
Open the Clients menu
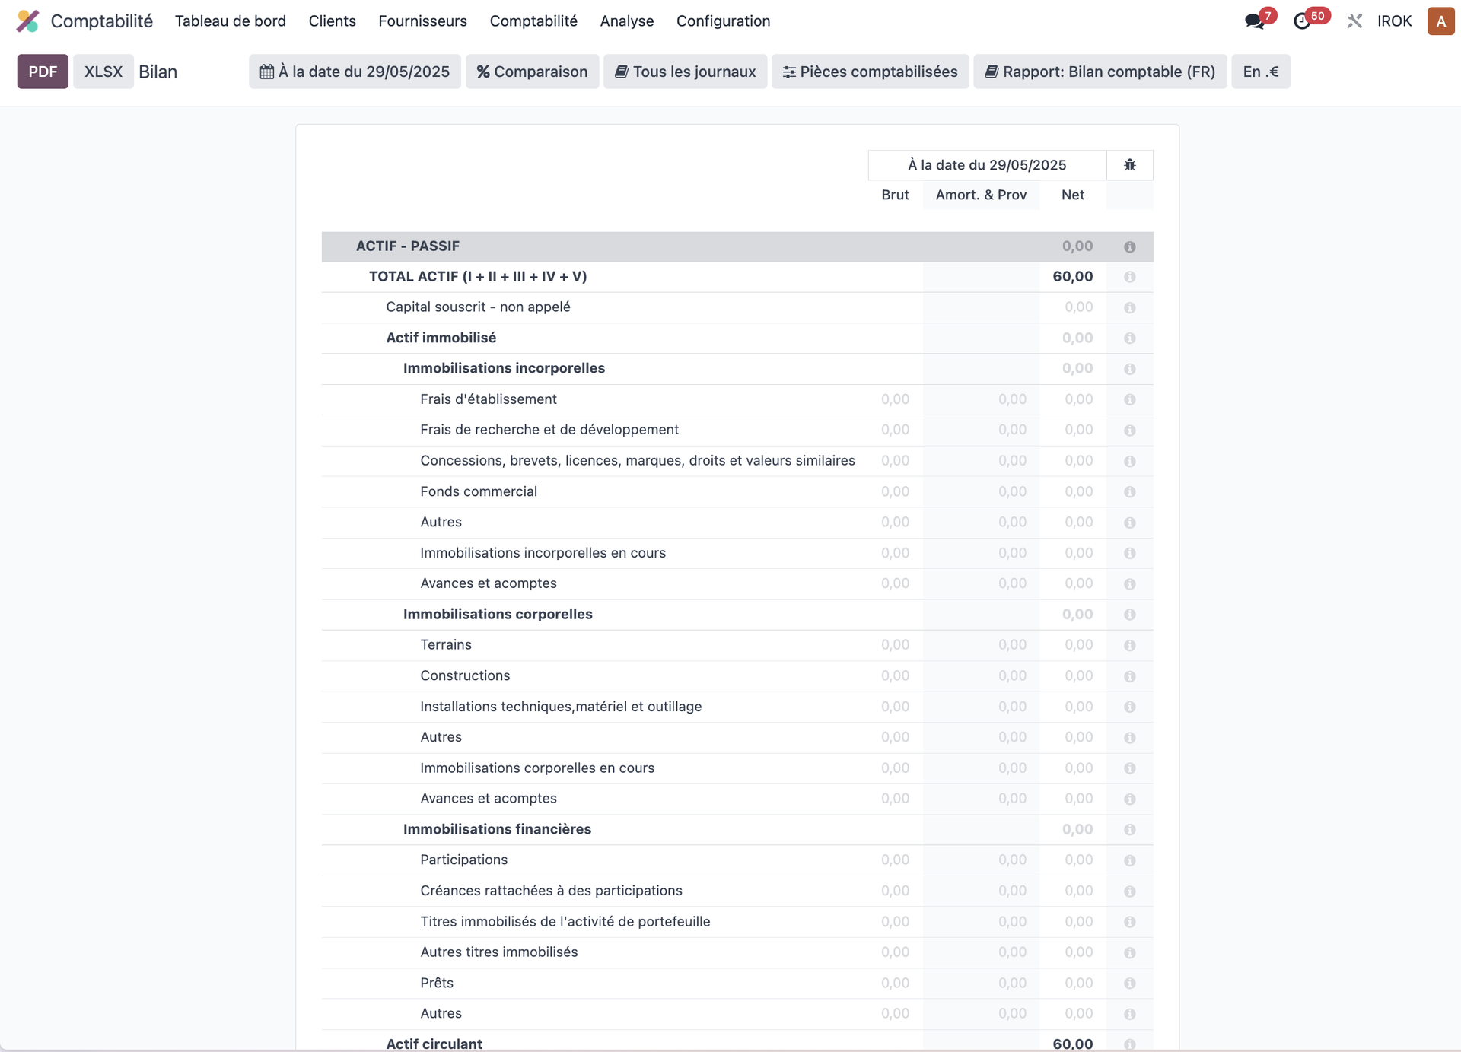pos(333,21)
